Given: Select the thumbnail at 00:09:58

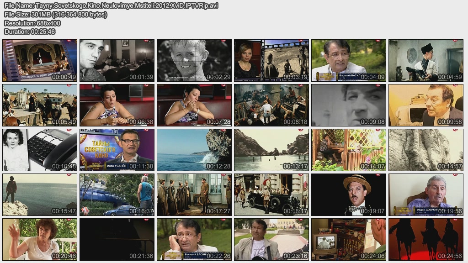Looking at the screenshot, I should (426, 105).
